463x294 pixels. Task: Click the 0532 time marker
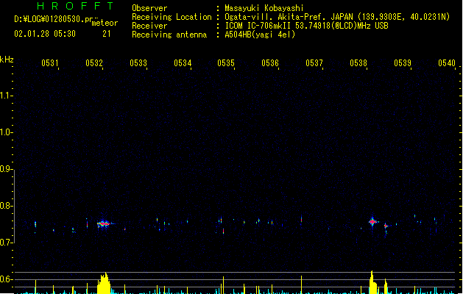point(94,63)
